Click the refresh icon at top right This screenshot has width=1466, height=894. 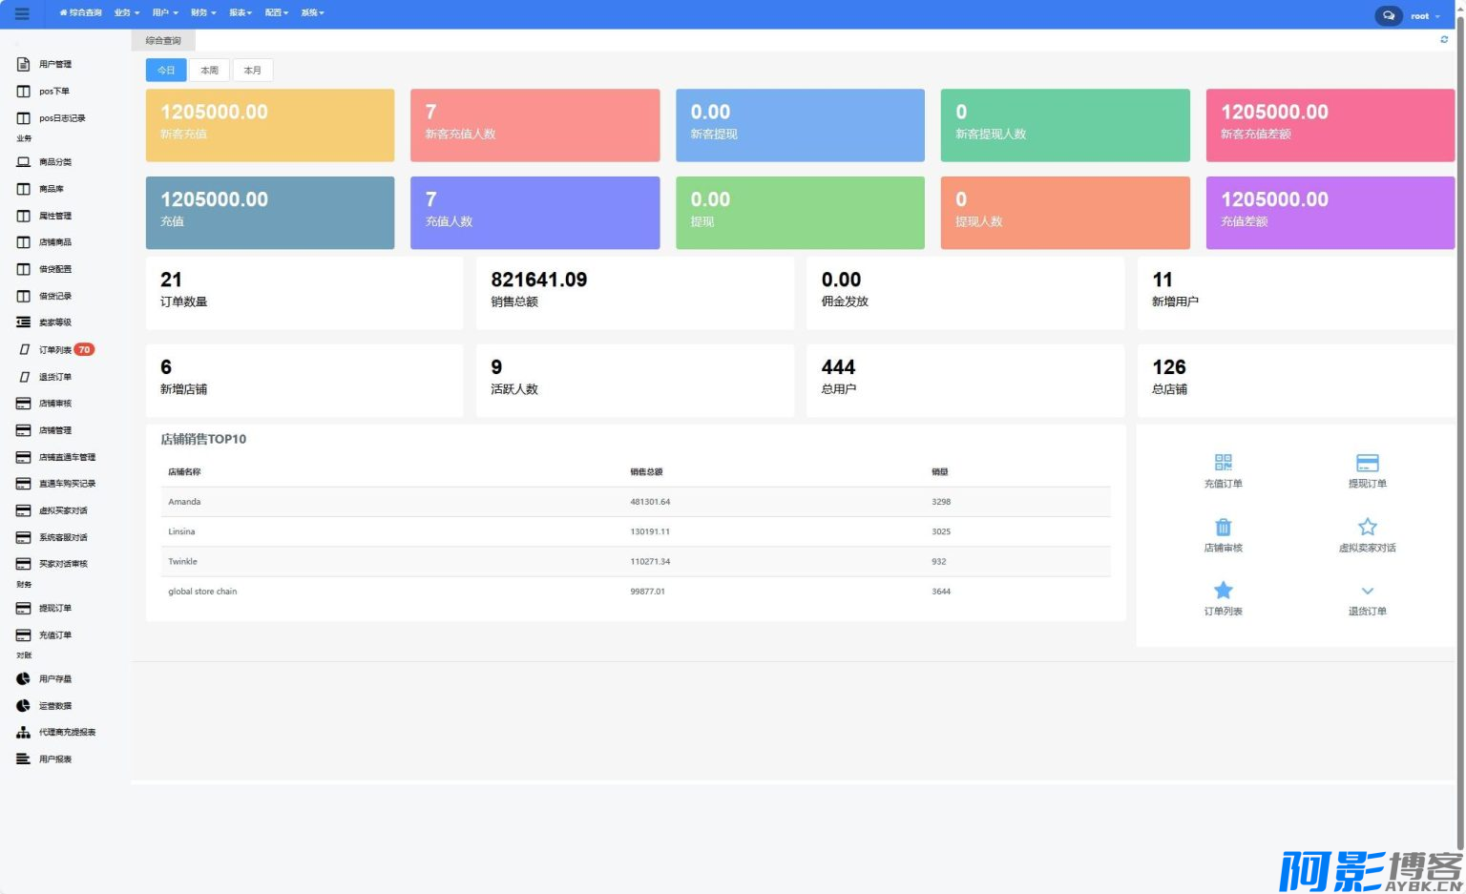[1443, 40]
